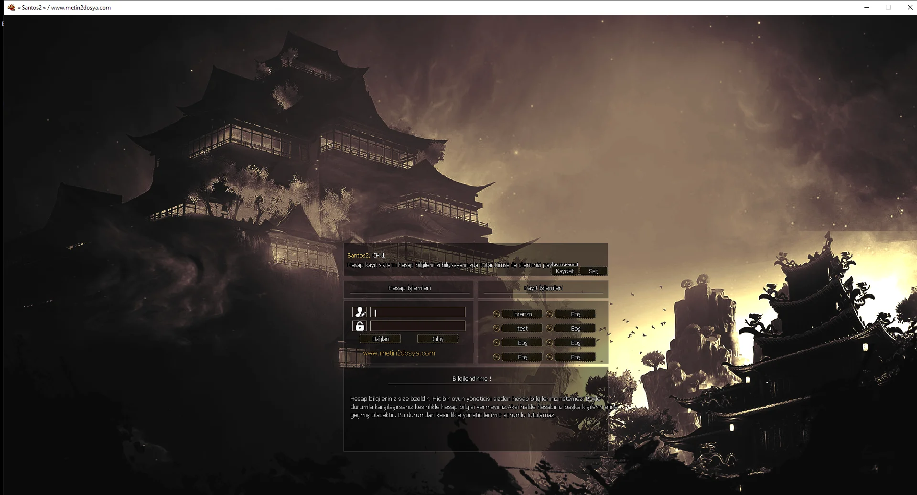Click the Hesap İşlemleri header

coord(410,288)
